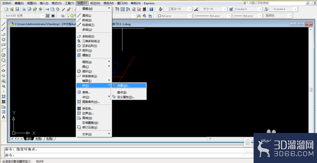The width and height of the screenshot is (317, 163).
Task: Open the 插入(I) menu
Action: 44,3
